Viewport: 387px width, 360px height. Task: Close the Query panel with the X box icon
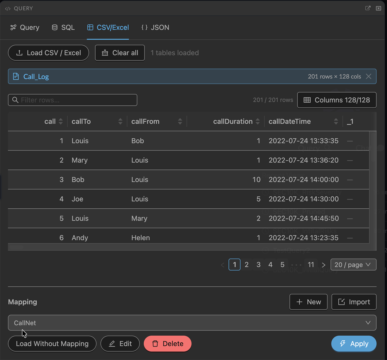[378, 8]
